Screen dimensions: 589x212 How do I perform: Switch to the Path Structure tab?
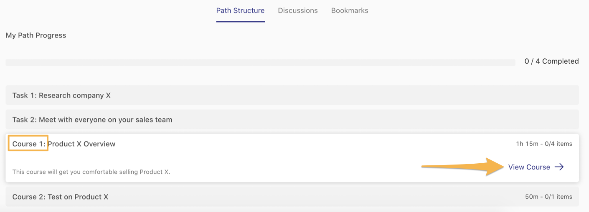pyautogui.click(x=240, y=10)
